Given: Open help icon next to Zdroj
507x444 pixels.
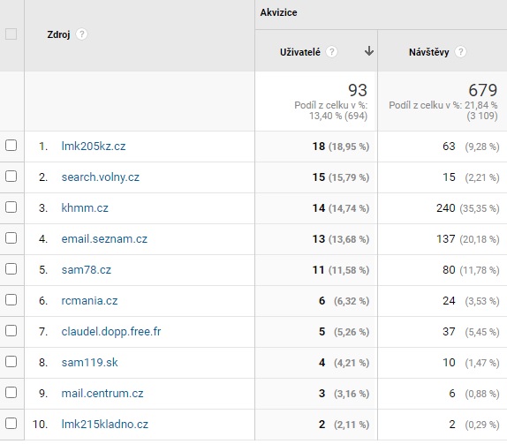Looking at the screenshot, I should pyautogui.click(x=81, y=34).
